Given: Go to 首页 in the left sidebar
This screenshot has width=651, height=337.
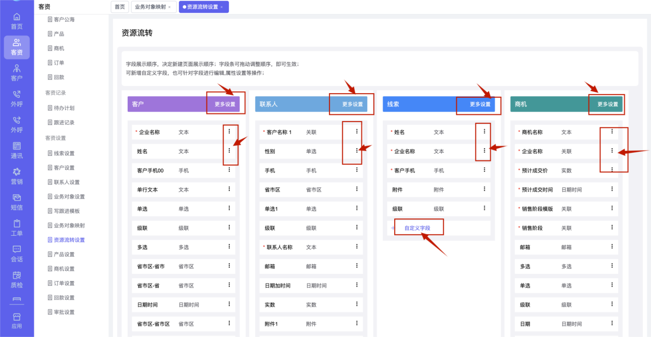Looking at the screenshot, I should (x=17, y=21).
